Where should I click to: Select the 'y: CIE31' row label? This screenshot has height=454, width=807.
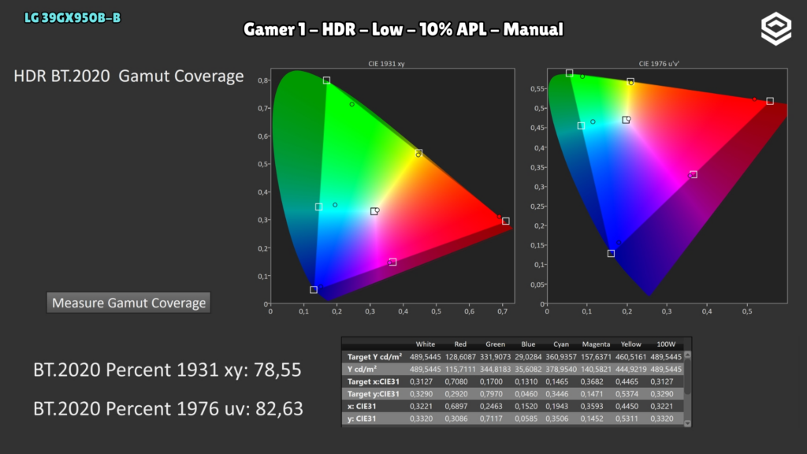coord(362,419)
